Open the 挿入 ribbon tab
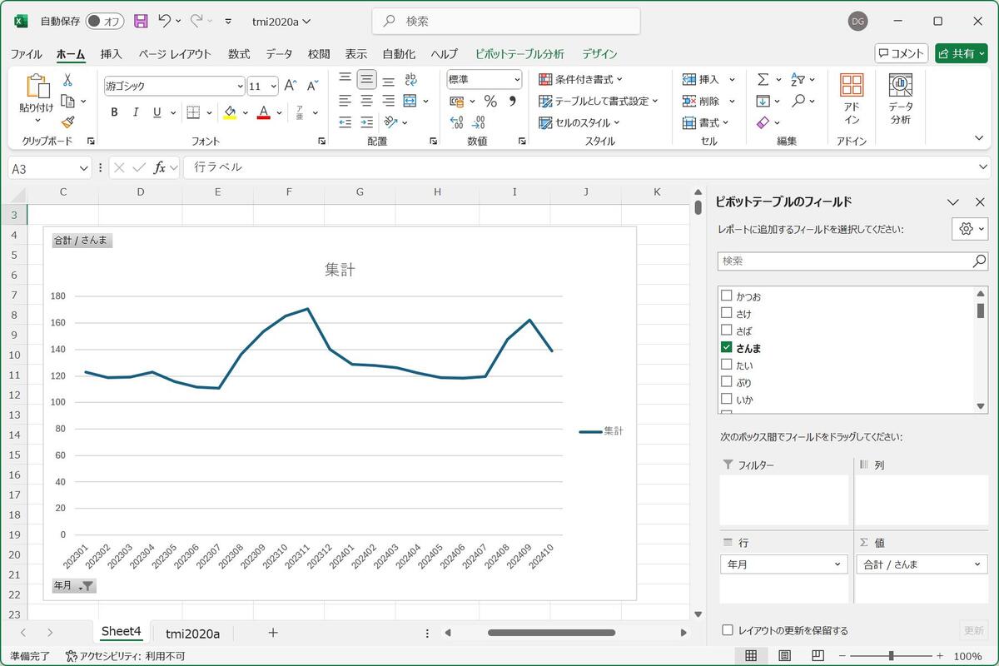This screenshot has width=999, height=666. [x=111, y=54]
